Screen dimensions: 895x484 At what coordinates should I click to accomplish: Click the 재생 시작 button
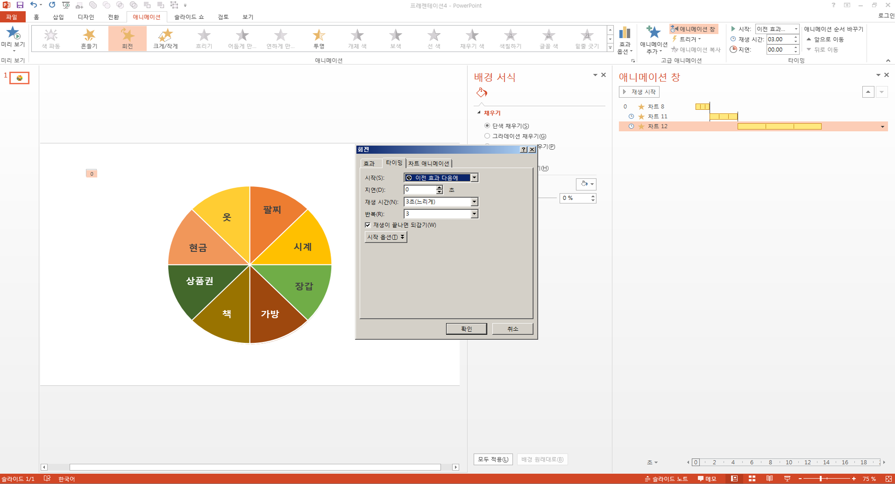(x=639, y=92)
